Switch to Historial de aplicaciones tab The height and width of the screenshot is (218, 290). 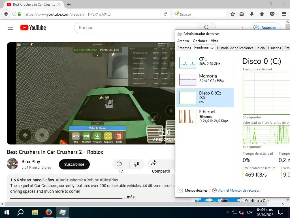[235, 48]
